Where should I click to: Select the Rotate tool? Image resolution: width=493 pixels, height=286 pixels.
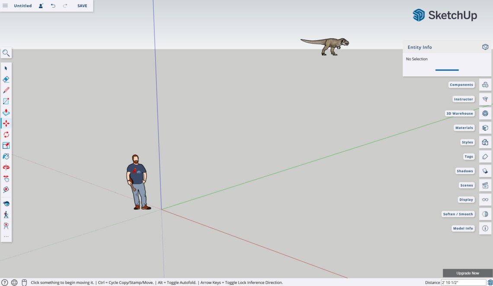[x=6, y=135]
